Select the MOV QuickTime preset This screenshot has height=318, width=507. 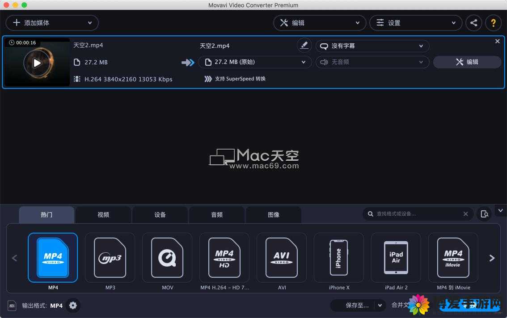coord(167,258)
